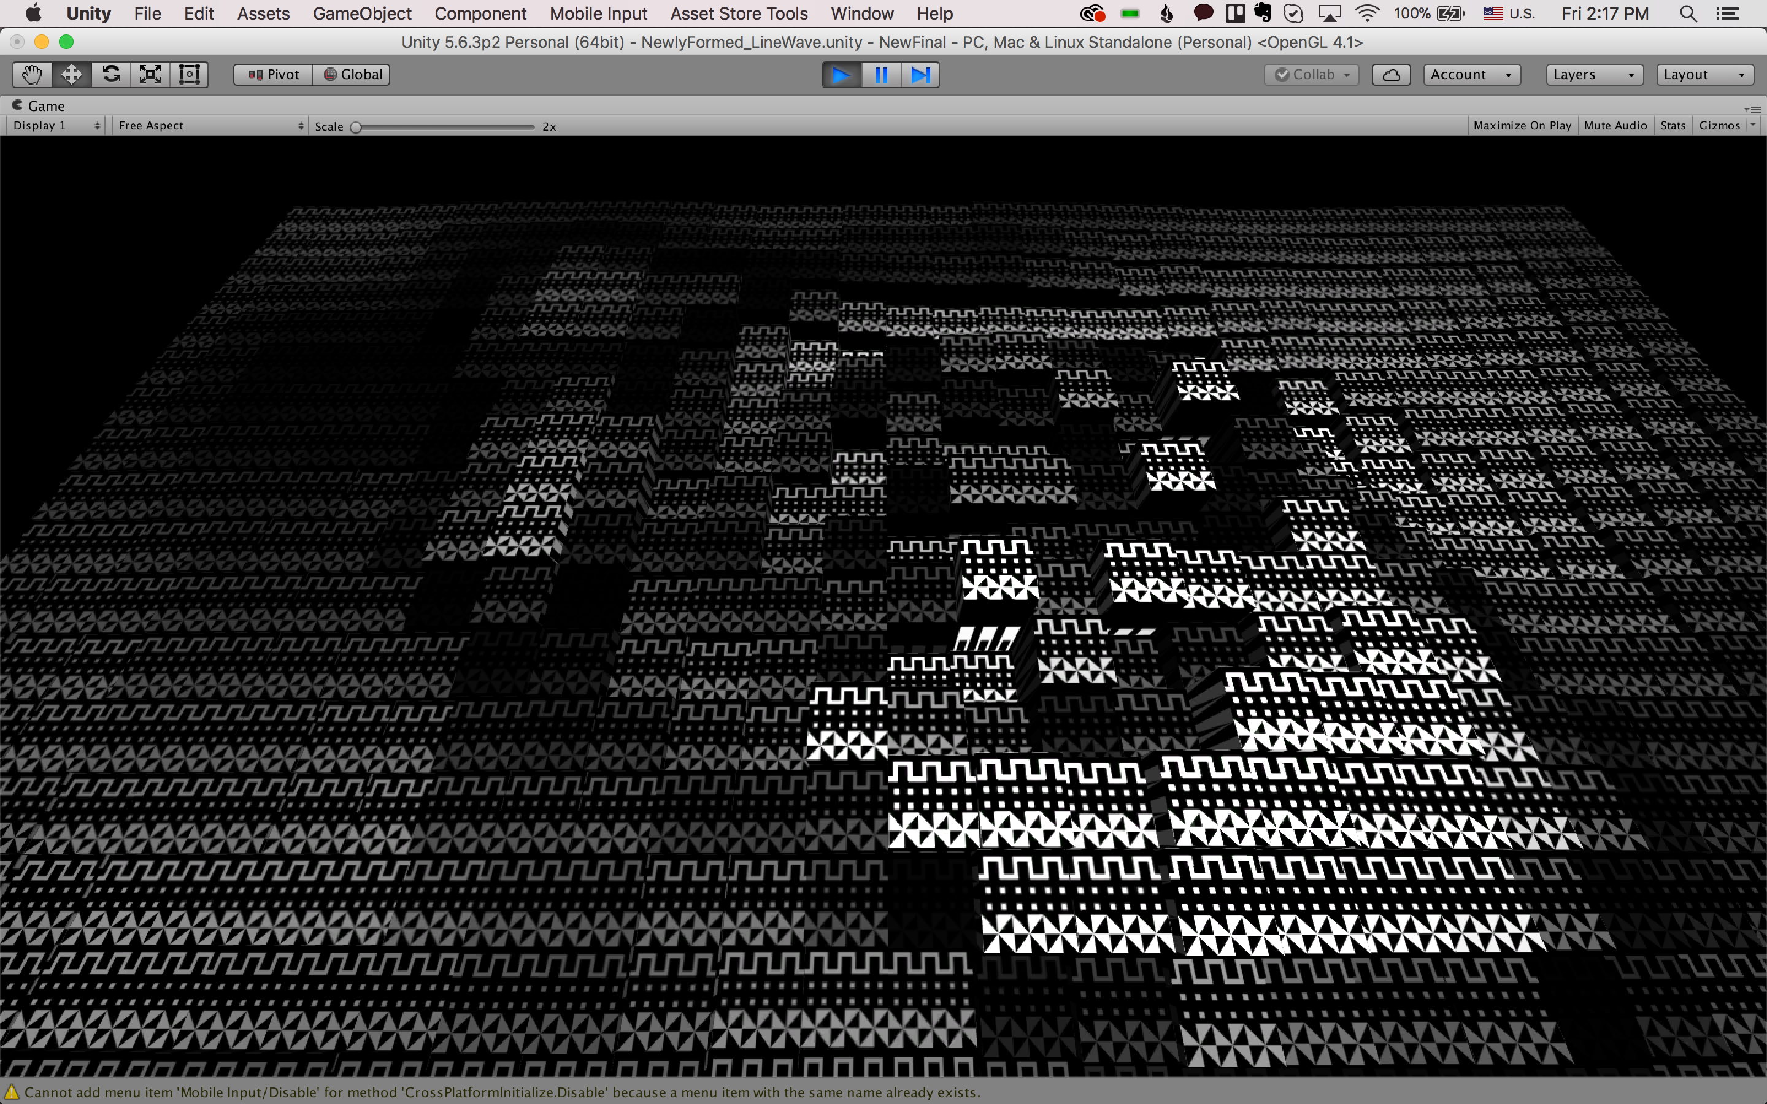Screen dimensions: 1767x1104
Task: Select the Scale tool
Action: pos(150,74)
